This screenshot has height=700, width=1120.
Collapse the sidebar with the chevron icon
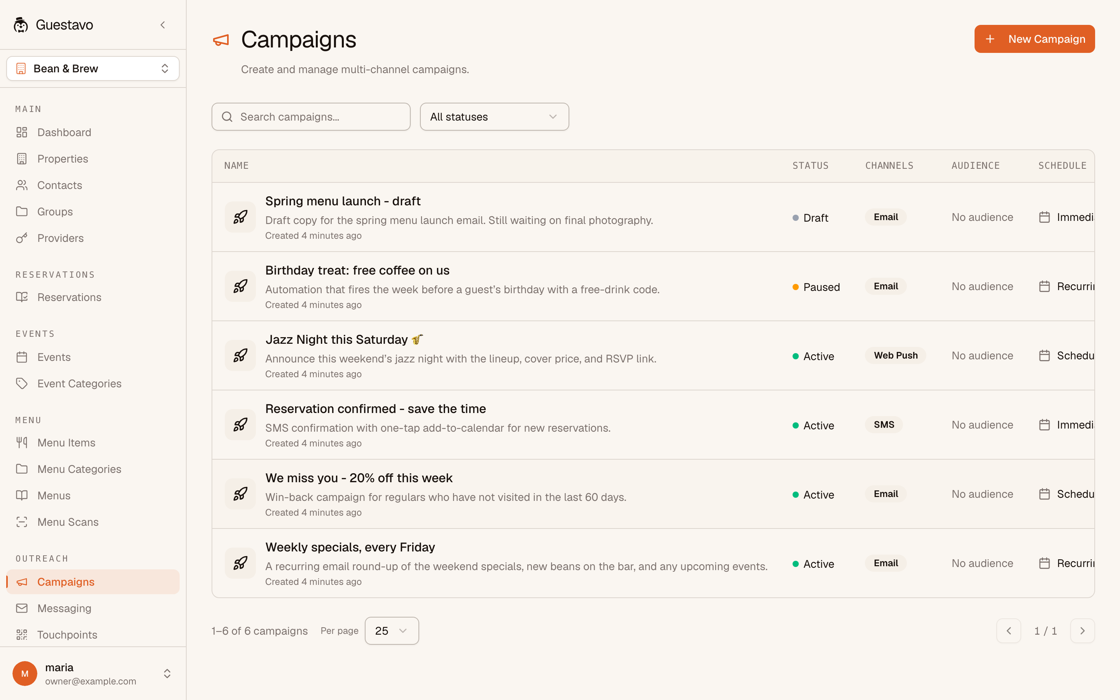click(163, 25)
